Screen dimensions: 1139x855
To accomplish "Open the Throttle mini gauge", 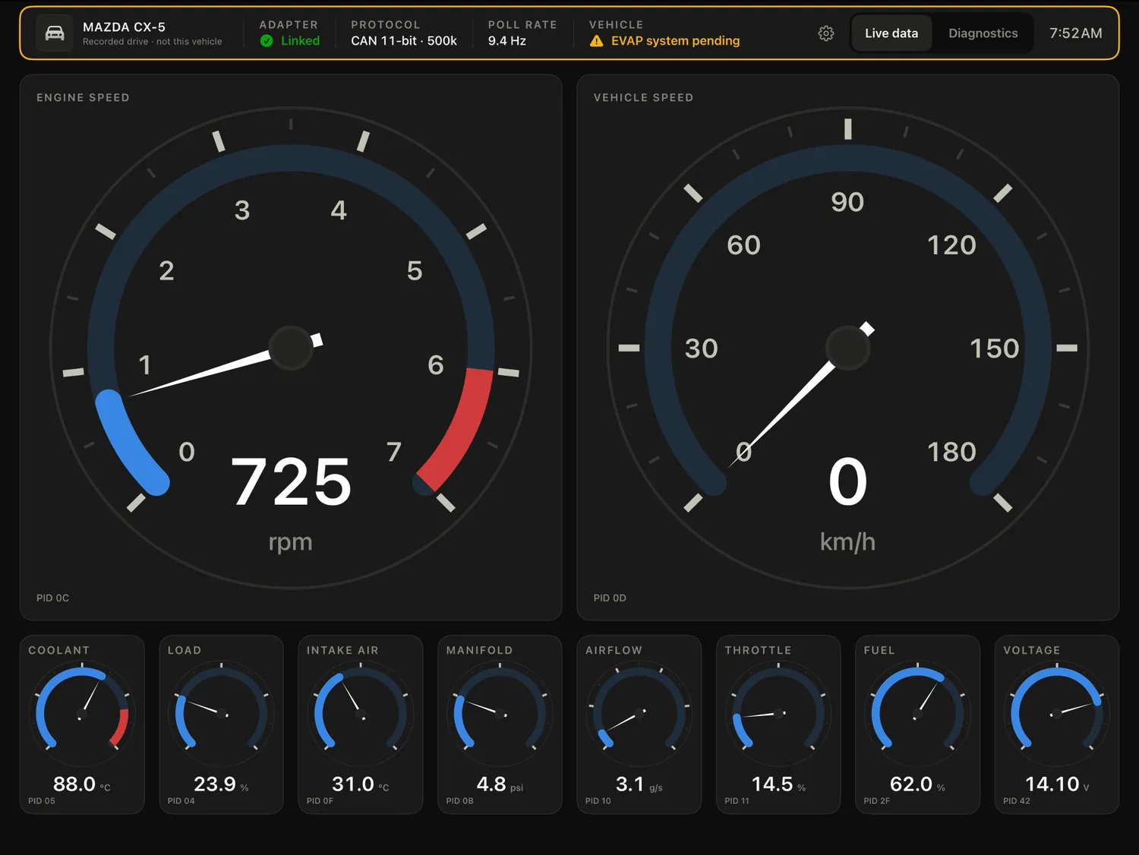I will pos(778,724).
